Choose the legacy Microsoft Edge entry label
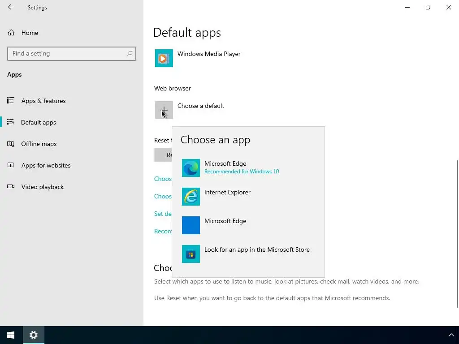The image size is (459, 344). click(225, 221)
